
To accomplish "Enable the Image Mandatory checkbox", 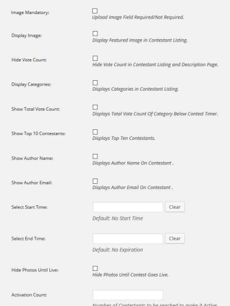I will pos(94,11).
